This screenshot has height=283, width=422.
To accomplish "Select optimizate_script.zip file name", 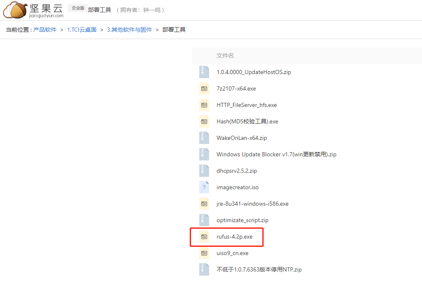I will click(243, 220).
